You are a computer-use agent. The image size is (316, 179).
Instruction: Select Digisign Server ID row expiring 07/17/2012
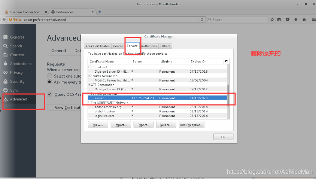[x=157, y=89]
